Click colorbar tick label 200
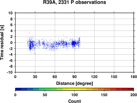137x103 pixels. pyautogui.click(x=134, y=95)
